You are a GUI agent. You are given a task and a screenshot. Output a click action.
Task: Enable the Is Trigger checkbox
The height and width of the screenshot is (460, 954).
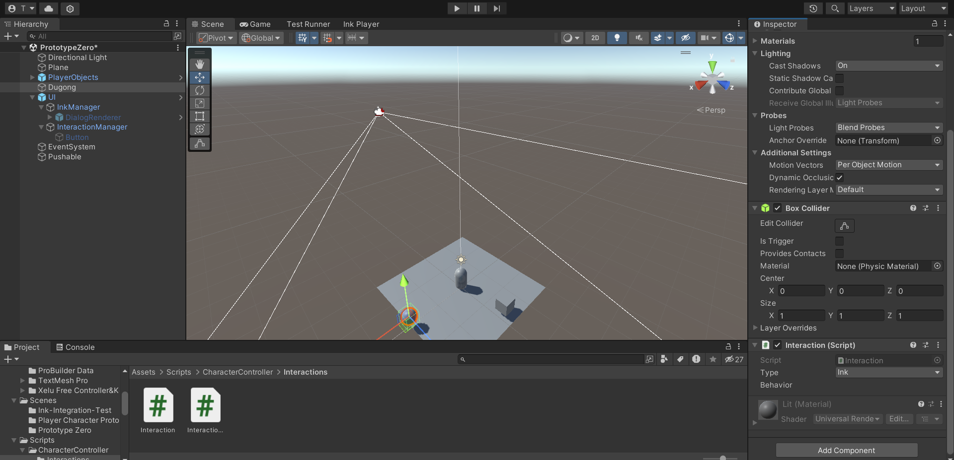tap(839, 241)
